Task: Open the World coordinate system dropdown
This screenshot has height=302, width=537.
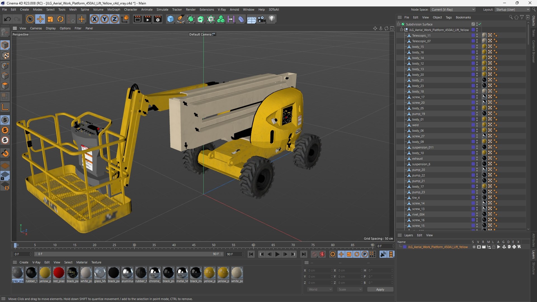Action: click(x=320, y=289)
